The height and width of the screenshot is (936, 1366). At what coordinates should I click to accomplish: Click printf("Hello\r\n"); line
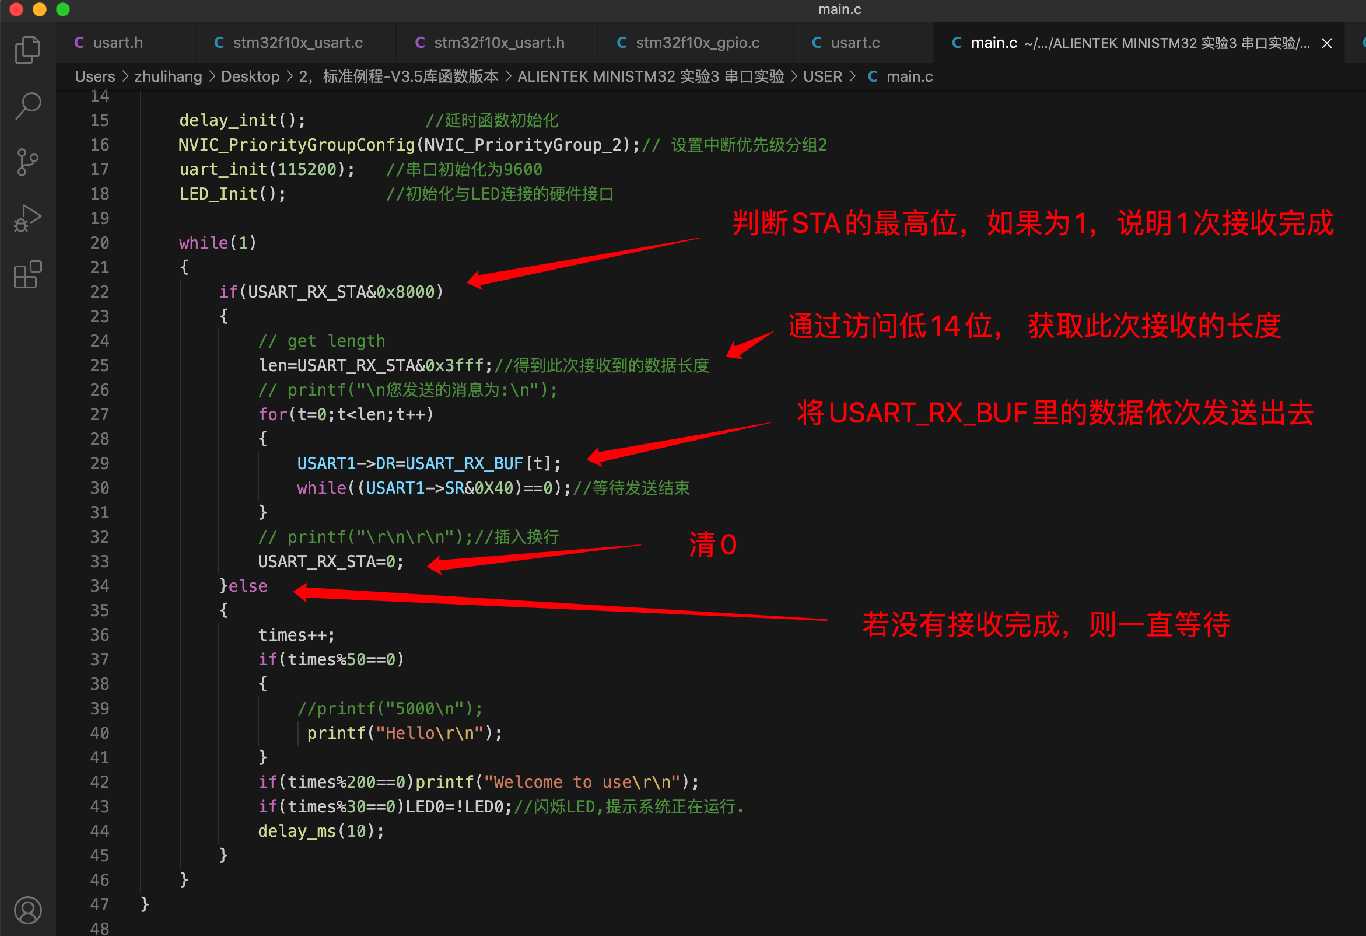[404, 733]
